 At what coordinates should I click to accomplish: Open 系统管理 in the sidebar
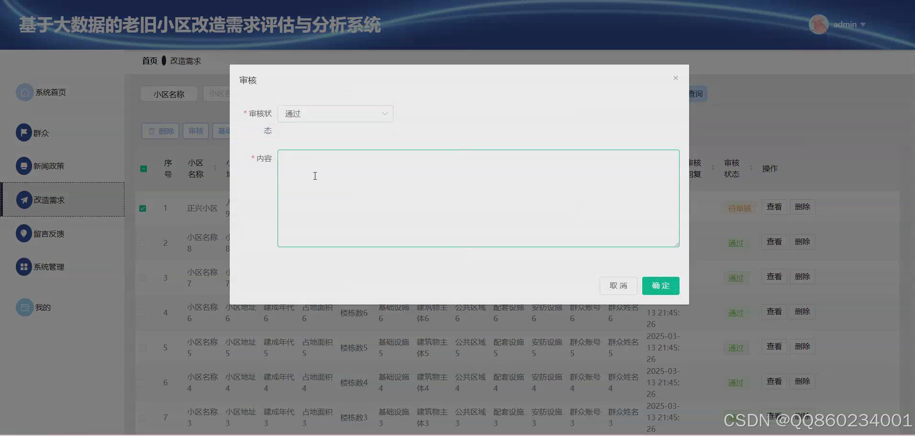[49, 267]
